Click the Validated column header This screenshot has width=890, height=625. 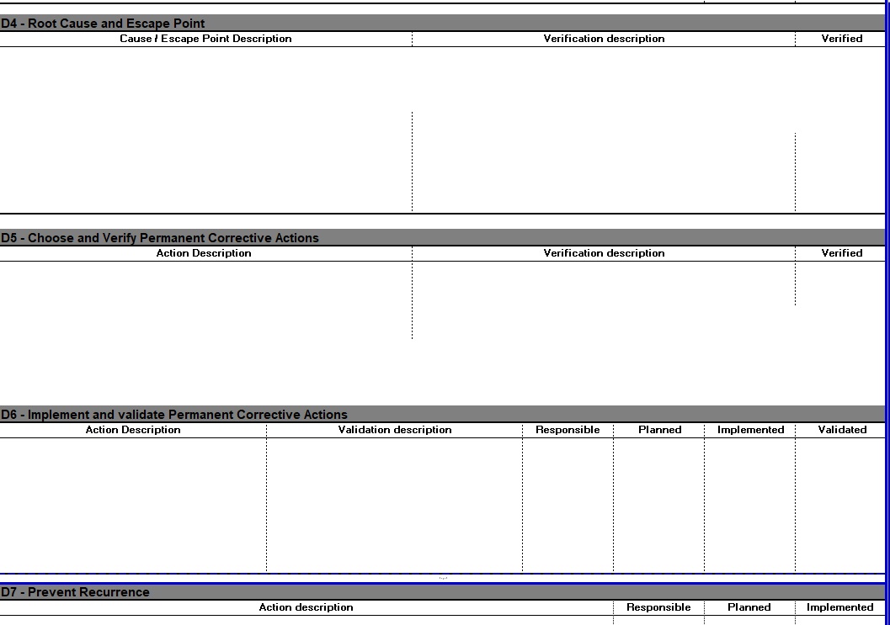[842, 430]
